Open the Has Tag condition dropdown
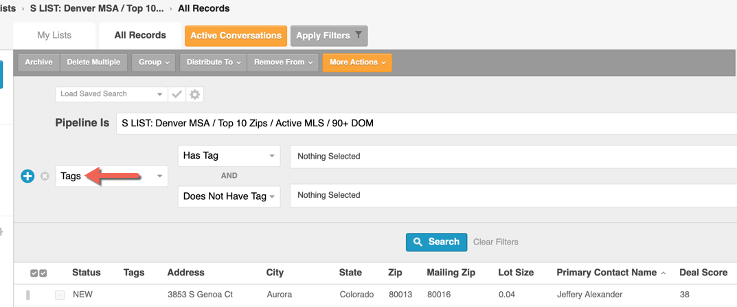This screenshot has height=307, width=737. [x=229, y=156]
